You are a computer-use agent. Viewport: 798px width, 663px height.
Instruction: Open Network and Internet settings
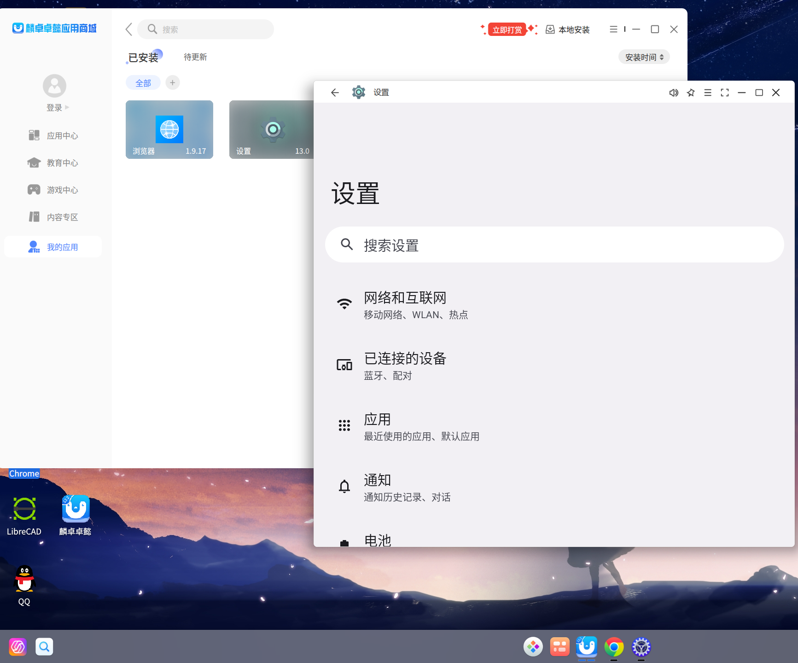click(x=554, y=305)
